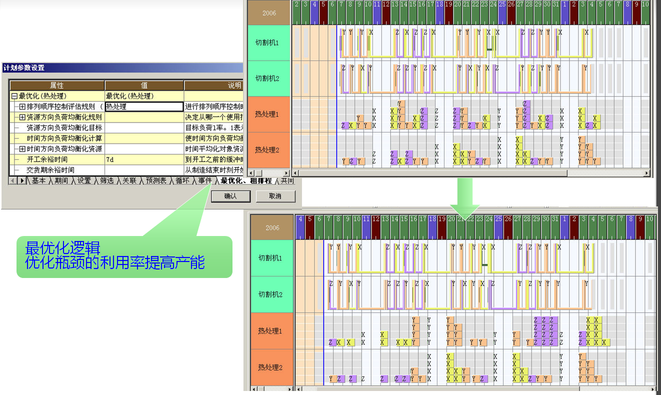The width and height of the screenshot is (661, 395).
Task: Click the 取消 button
Action: point(275,196)
